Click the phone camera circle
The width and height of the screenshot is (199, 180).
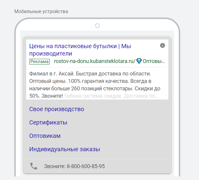(x=97, y=26)
